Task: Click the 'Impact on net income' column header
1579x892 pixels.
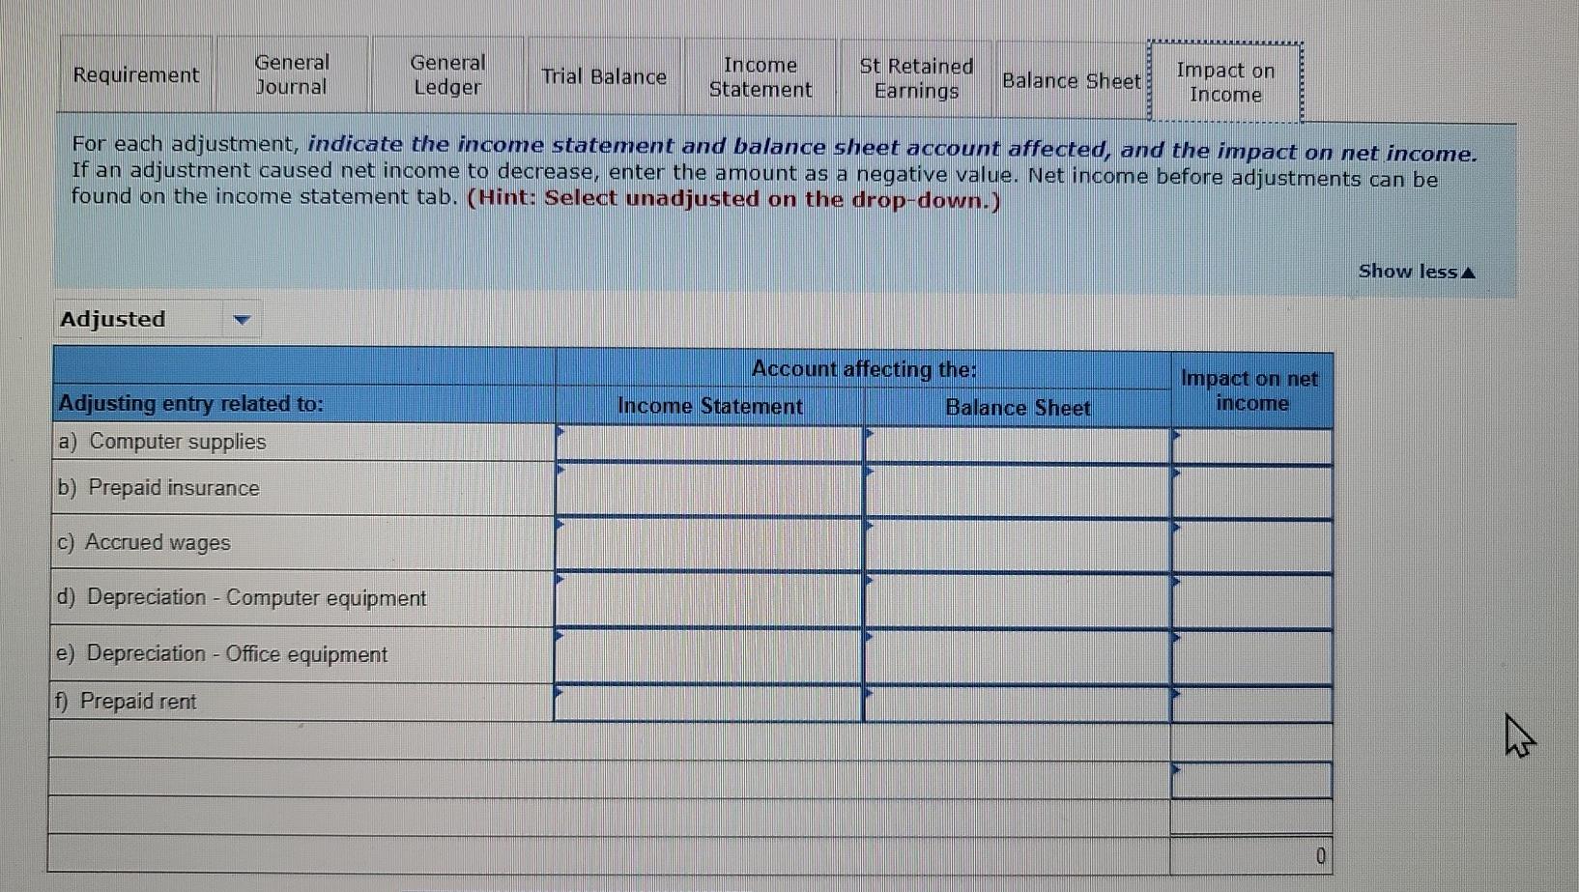Action: point(1251,390)
